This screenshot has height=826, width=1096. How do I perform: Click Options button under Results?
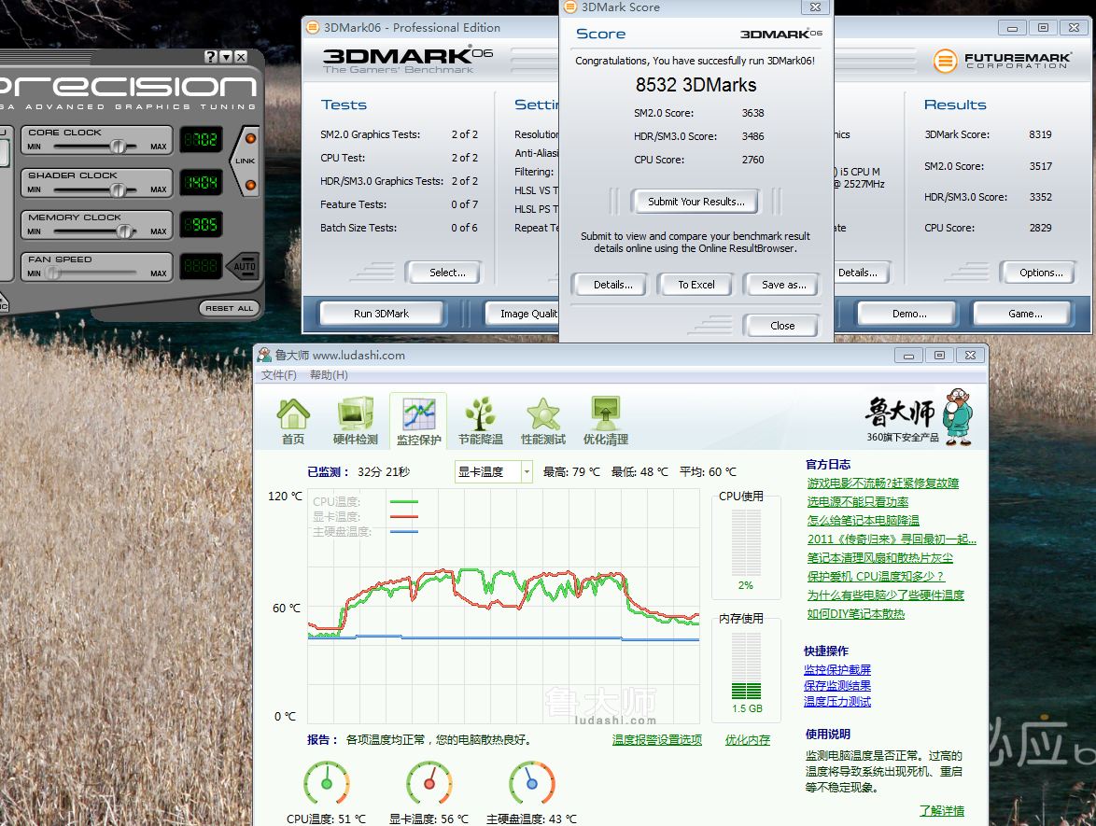pyautogui.click(x=1041, y=273)
